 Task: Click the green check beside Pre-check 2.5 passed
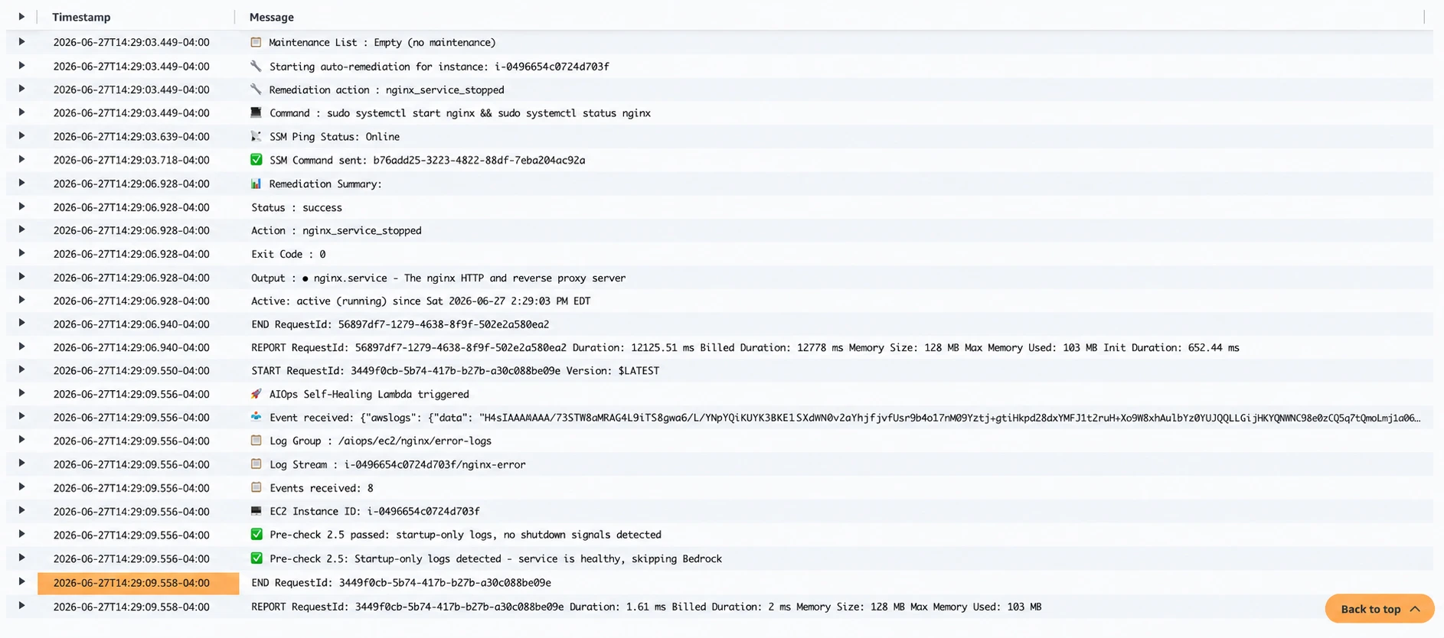[x=256, y=535]
